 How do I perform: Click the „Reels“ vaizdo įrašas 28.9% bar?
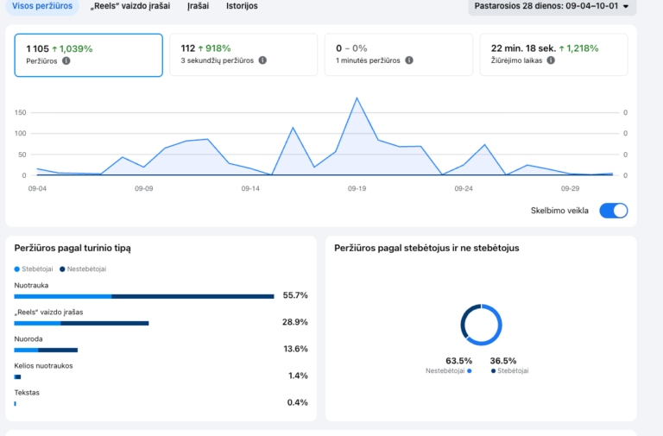pyautogui.click(x=82, y=324)
